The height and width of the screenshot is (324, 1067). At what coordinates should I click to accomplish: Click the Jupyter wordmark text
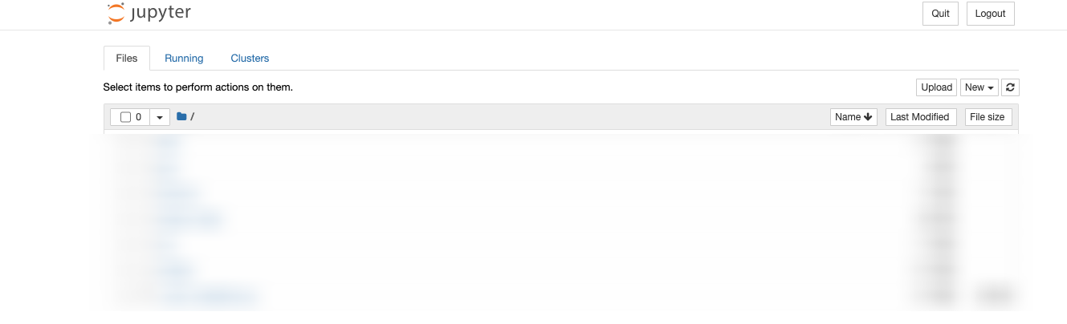click(161, 14)
